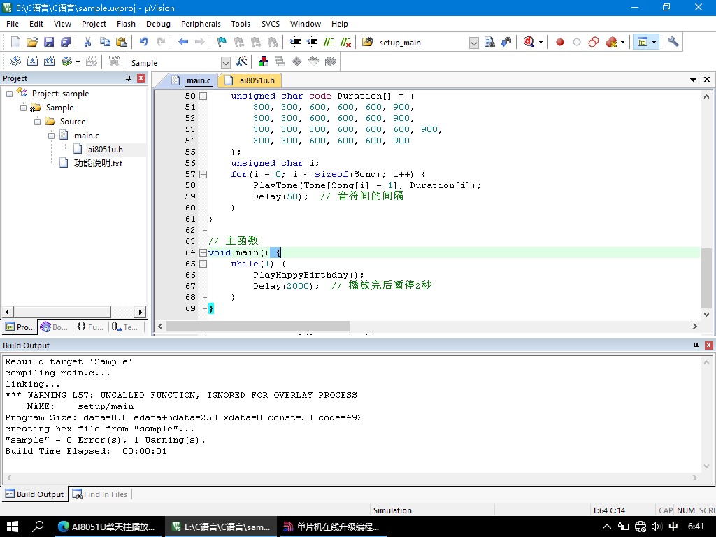Image resolution: width=716 pixels, height=537 pixels.
Task: Open the Project menu
Action: (94, 24)
